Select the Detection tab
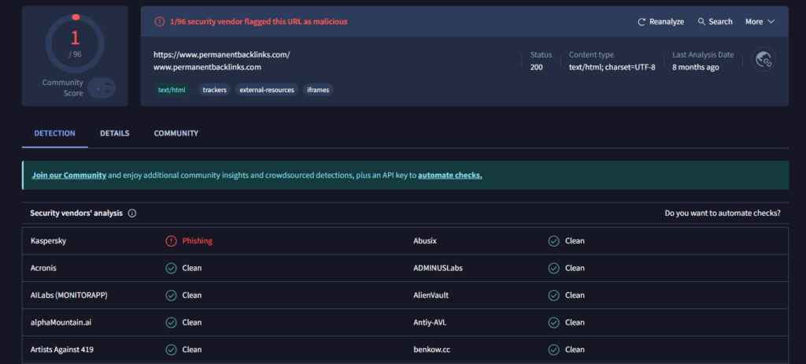Image resolution: width=806 pixels, height=364 pixels. [55, 134]
